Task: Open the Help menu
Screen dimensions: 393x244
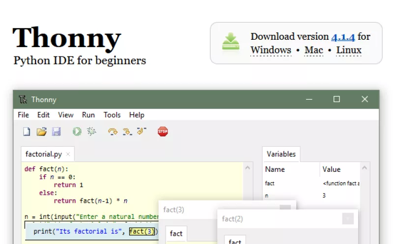Action: click(x=137, y=115)
